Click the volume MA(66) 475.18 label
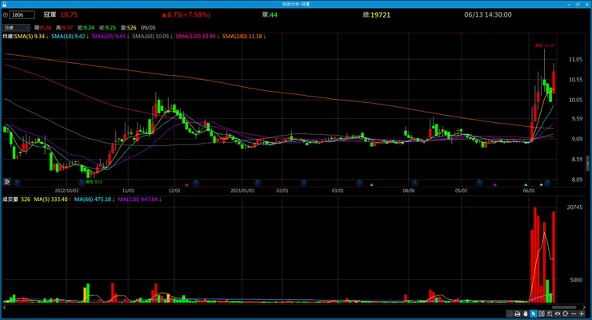This screenshot has width=592, height=320. 94,200
